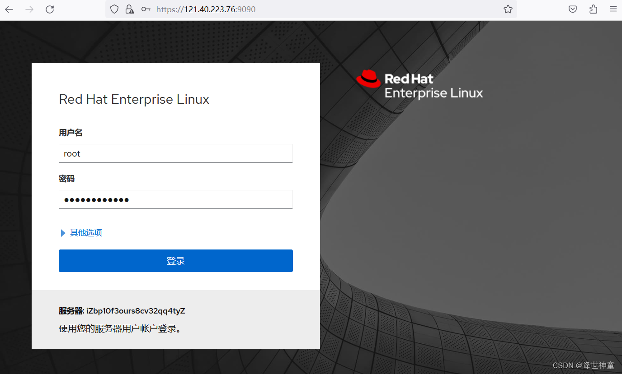Click the blue 登录 button
This screenshot has width=622, height=374.
click(x=176, y=261)
